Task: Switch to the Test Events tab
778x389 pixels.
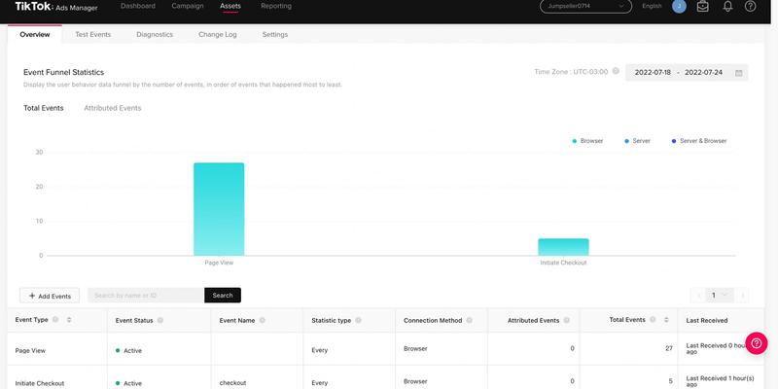Action: pos(92,34)
